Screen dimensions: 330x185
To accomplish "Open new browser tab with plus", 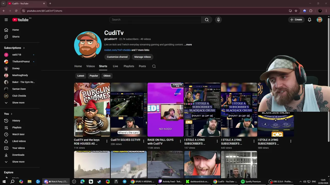I will (x=50, y=3).
